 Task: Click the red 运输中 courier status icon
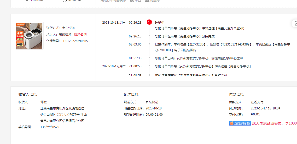149,22
